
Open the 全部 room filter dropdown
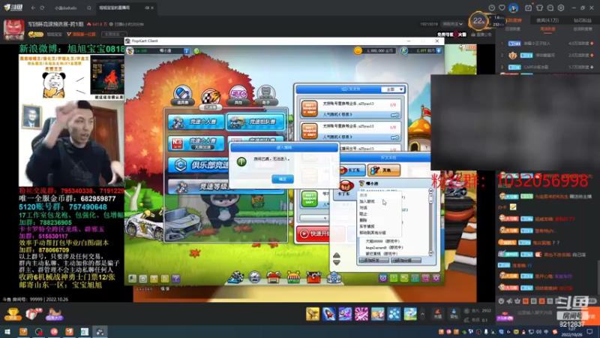point(392,89)
